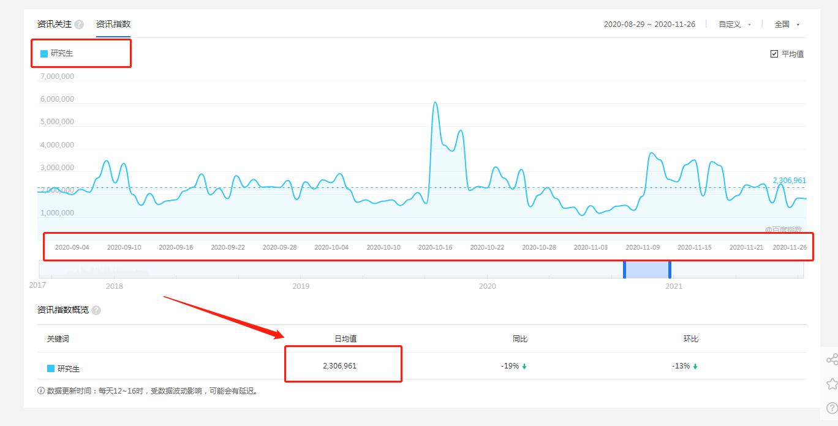838x426 pixels.
Task: Toggle the 平均值 checkbox
Action: pyautogui.click(x=774, y=54)
